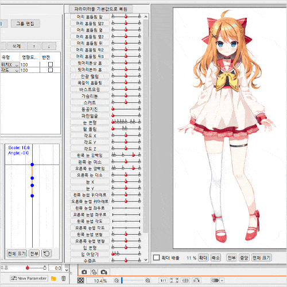287x287 pixels.
Task: Click the 입 여닫기 parameter slider
Action: click(126, 254)
